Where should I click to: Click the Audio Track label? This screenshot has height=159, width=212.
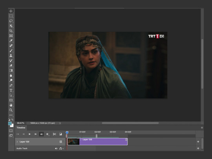tap(22, 148)
